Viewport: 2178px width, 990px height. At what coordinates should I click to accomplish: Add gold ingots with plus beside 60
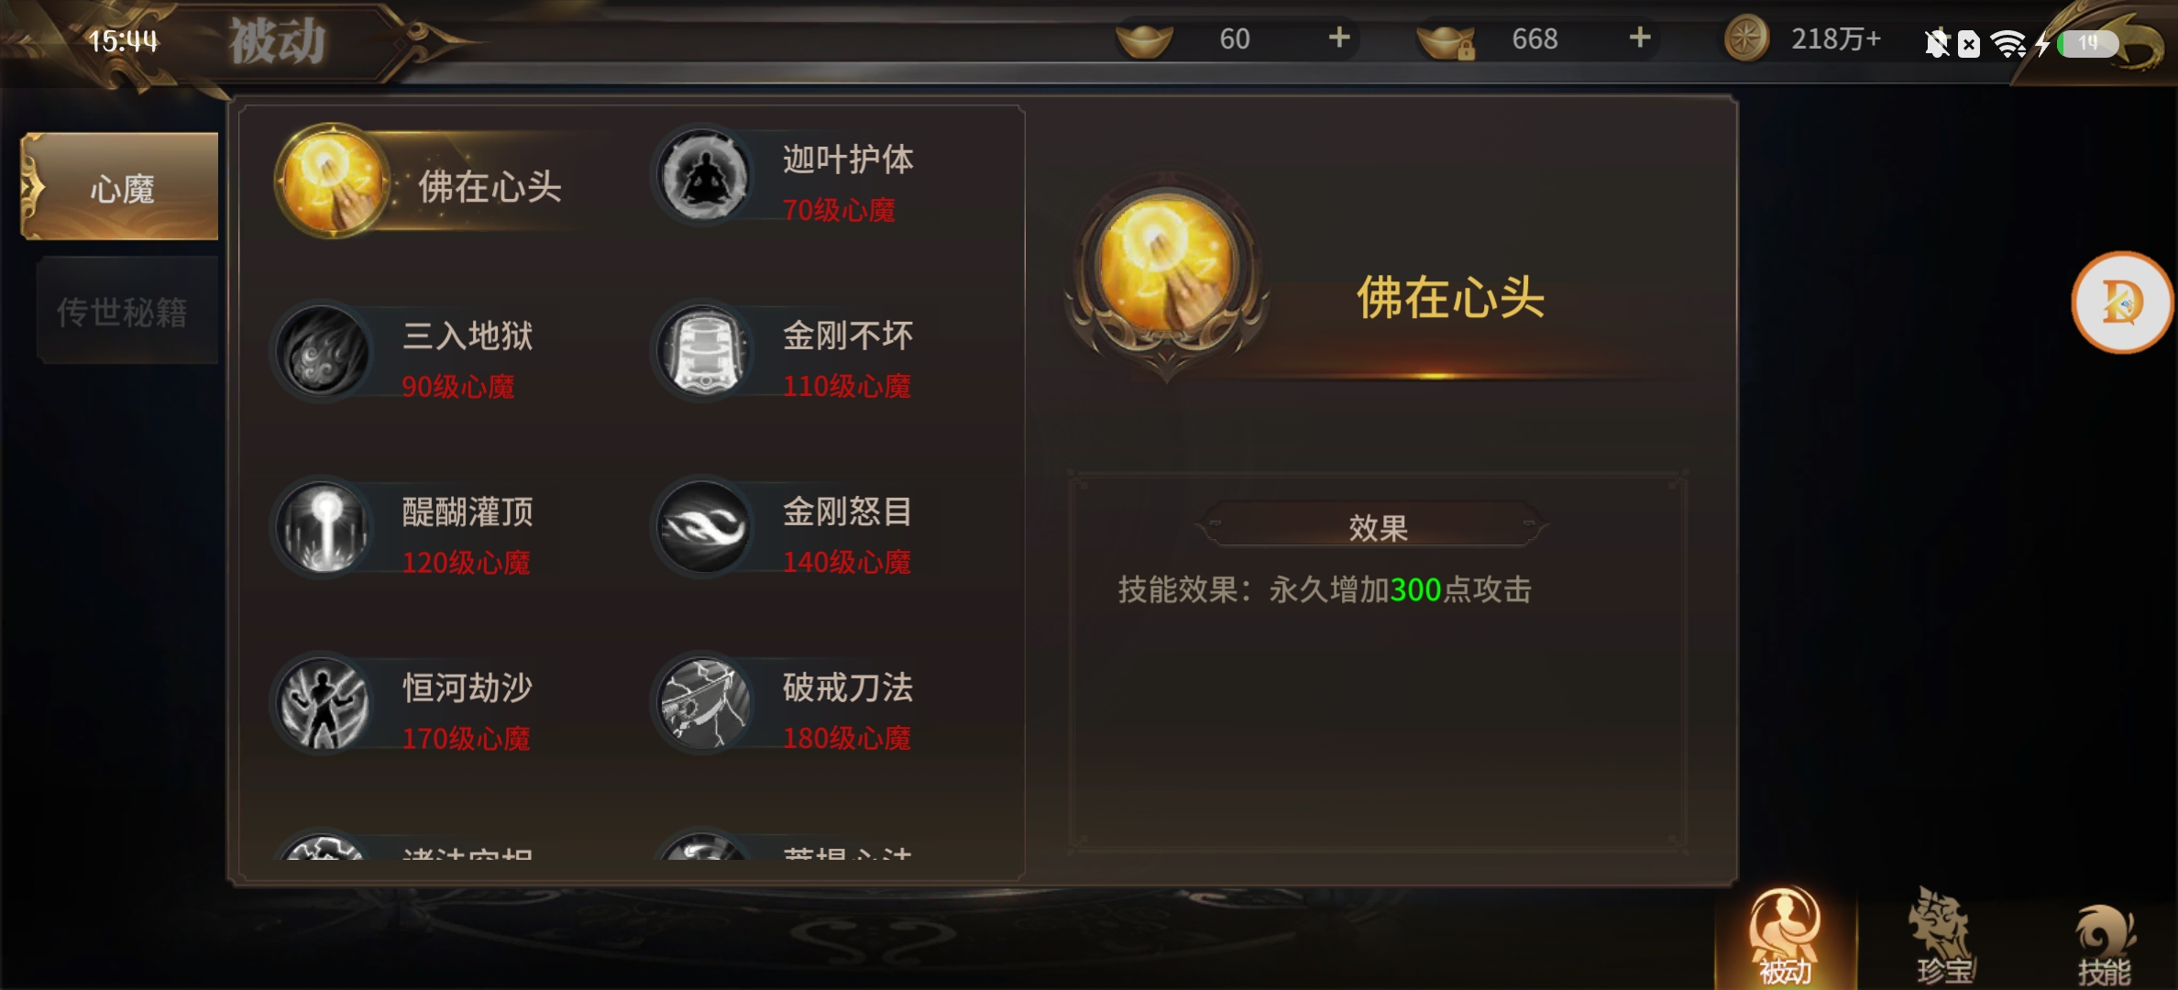point(1338,38)
